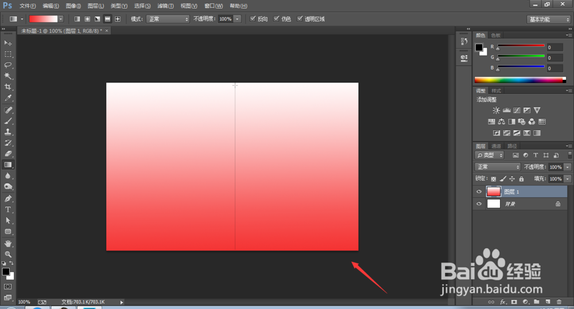Image resolution: width=574 pixels, height=309 pixels.
Task: Toggle lock transparent pixels
Action: (x=494, y=179)
